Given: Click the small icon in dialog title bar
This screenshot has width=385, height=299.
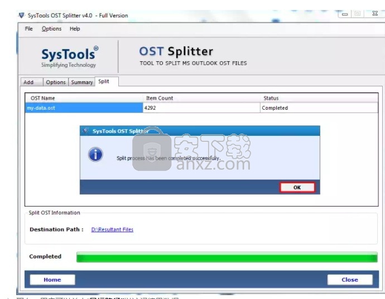Looking at the screenshot, I should pos(85,131).
